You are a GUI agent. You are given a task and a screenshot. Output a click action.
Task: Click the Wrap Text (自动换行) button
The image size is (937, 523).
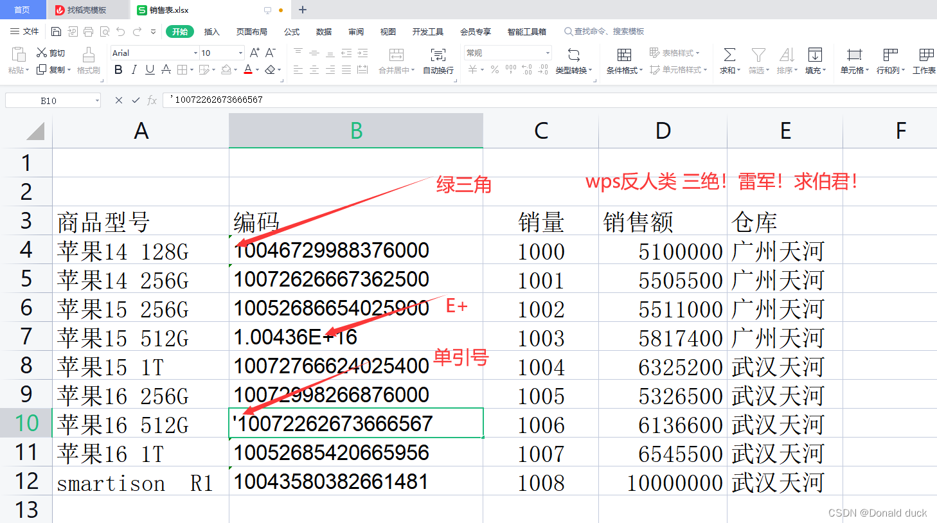(438, 61)
